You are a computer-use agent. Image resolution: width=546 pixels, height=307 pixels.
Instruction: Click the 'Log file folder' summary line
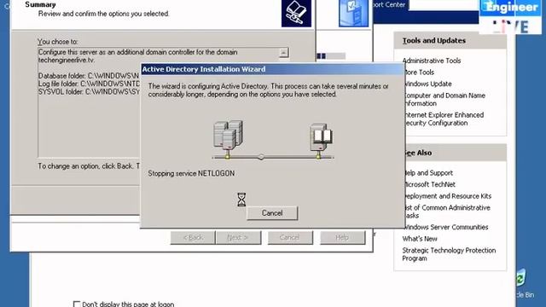[89, 84]
